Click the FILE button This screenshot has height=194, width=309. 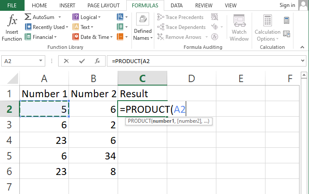12,6
